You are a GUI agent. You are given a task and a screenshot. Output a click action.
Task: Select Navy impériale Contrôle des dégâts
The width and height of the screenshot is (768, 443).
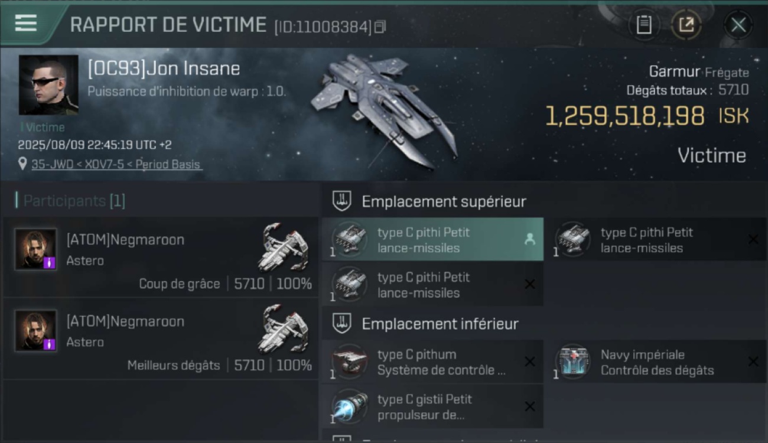[x=656, y=361]
